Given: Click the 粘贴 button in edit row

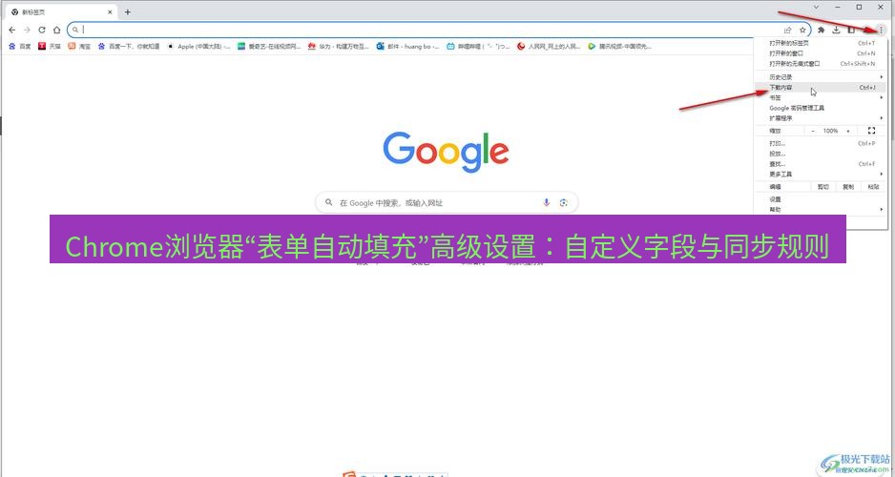Looking at the screenshot, I should pyautogui.click(x=874, y=187).
